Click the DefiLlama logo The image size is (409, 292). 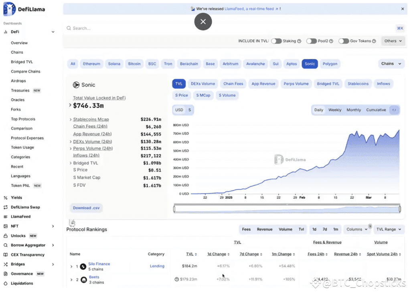point(24,9)
